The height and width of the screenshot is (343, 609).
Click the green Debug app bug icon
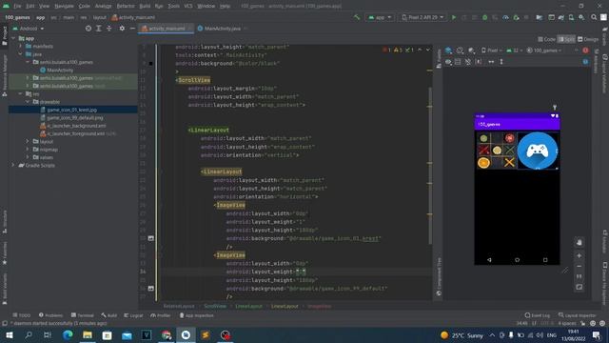[484, 17]
